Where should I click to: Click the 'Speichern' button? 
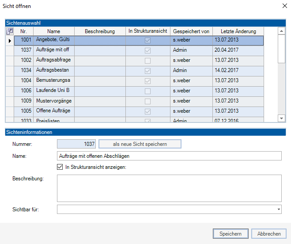click(x=230, y=234)
